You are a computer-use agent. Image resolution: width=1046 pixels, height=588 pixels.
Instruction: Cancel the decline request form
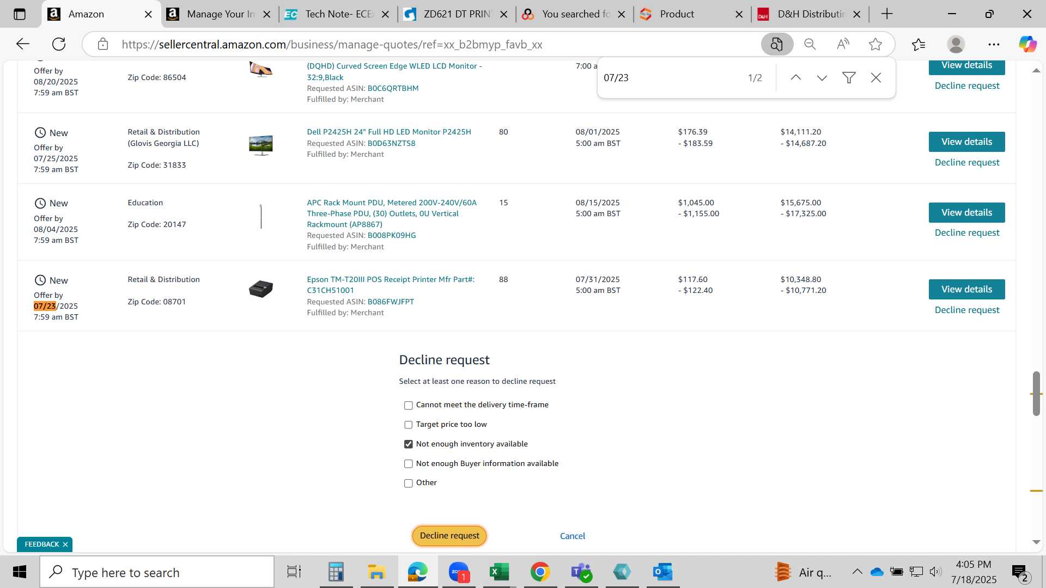tap(573, 536)
